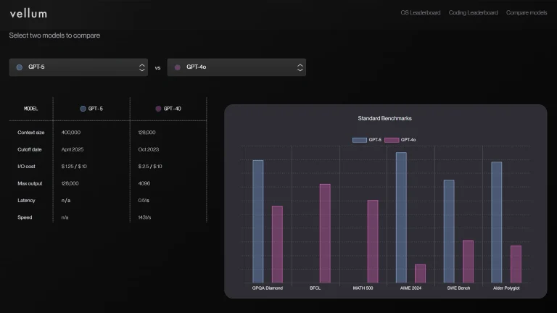This screenshot has height=313, width=557.
Task: Click the blue dot in the GPT-5 selector
Action: point(20,67)
